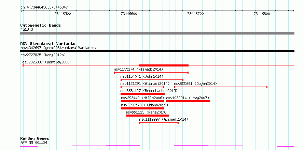Open variant label nsv1154041 (John2014)

[142, 76]
